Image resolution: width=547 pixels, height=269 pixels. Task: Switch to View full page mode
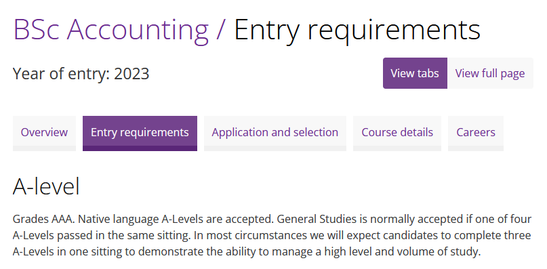point(490,73)
